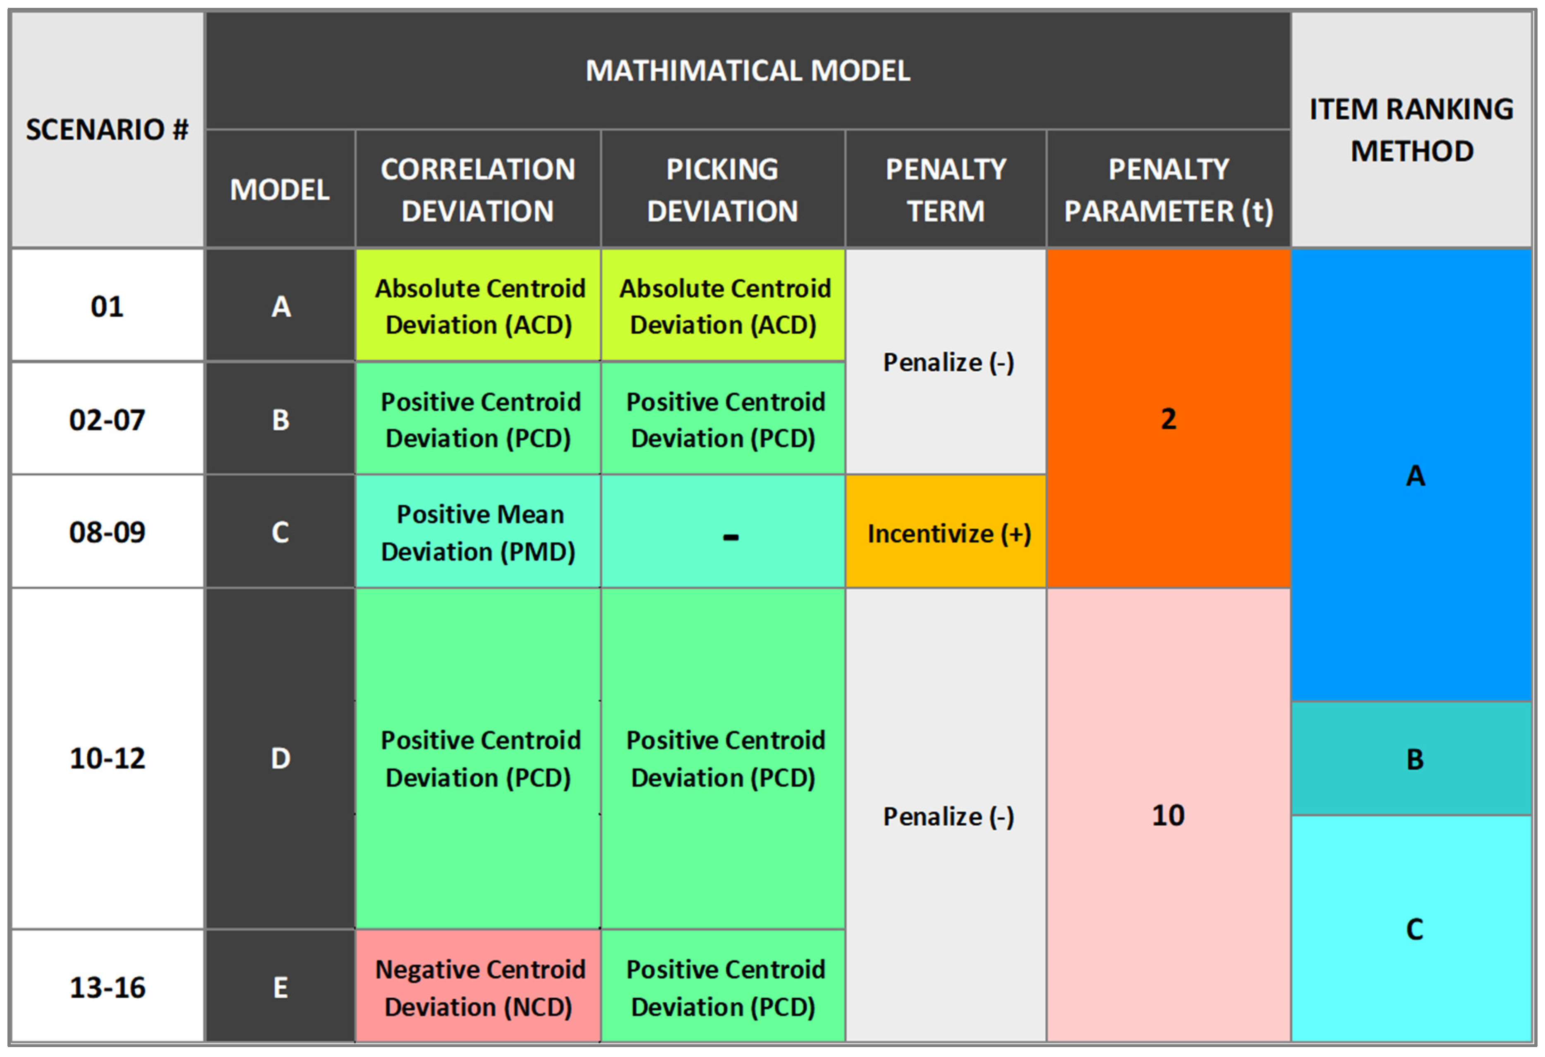Select the dark model E cell

point(280,987)
